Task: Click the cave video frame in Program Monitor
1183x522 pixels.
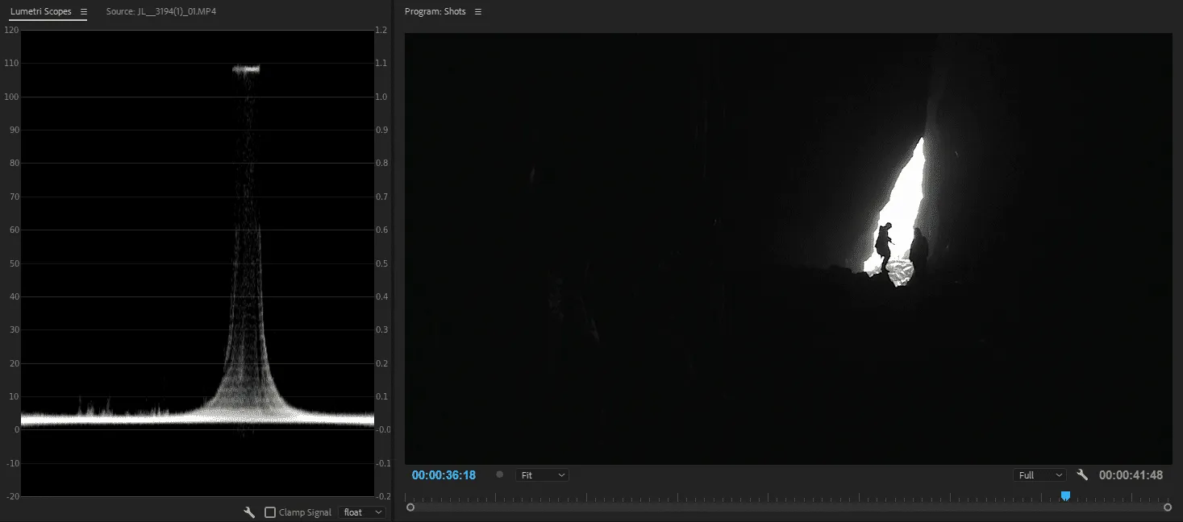Action: (788, 248)
